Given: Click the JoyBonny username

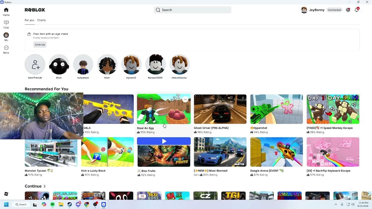Looking at the screenshot, I should coord(317,10).
